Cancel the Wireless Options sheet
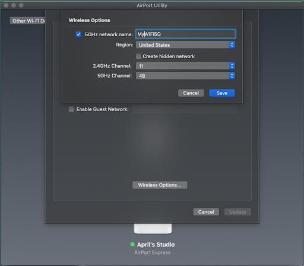304x266 pixels. click(191, 93)
